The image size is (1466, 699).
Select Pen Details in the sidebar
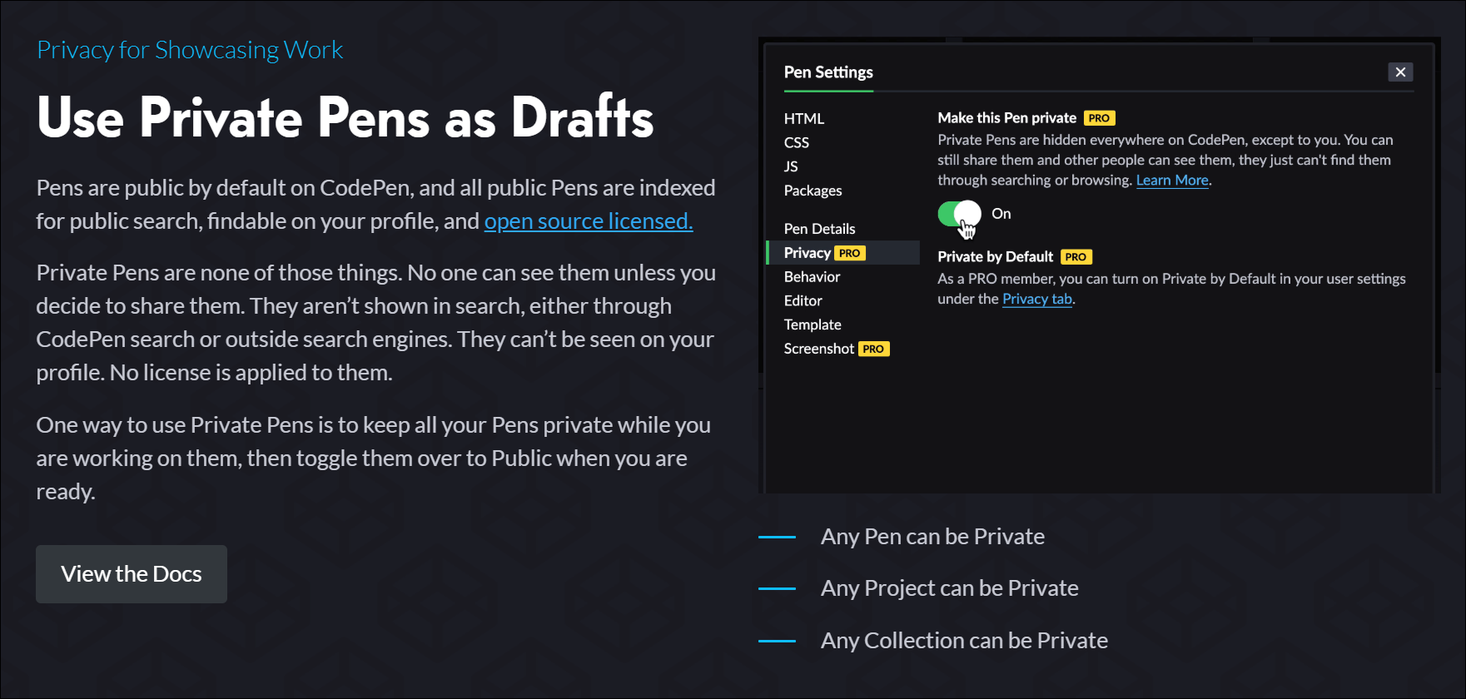819,229
